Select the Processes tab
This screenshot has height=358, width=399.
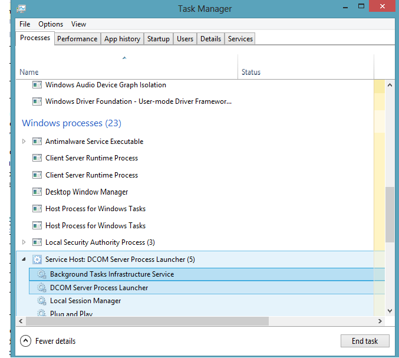(35, 38)
